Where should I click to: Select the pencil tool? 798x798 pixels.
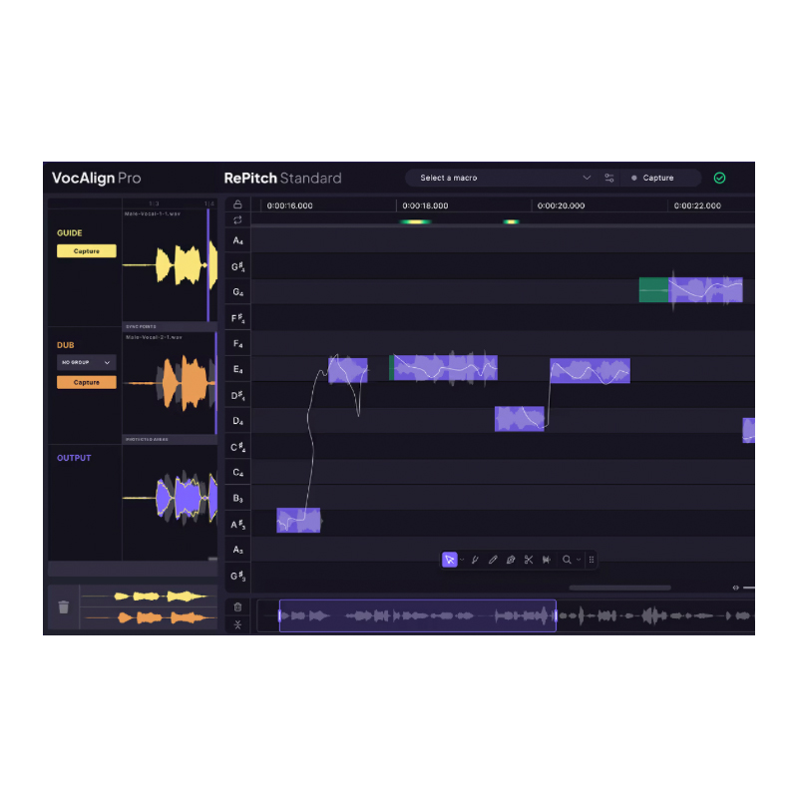coord(493,560)
